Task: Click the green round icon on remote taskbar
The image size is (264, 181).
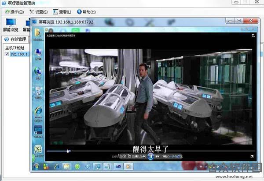Action: point(77,167)
